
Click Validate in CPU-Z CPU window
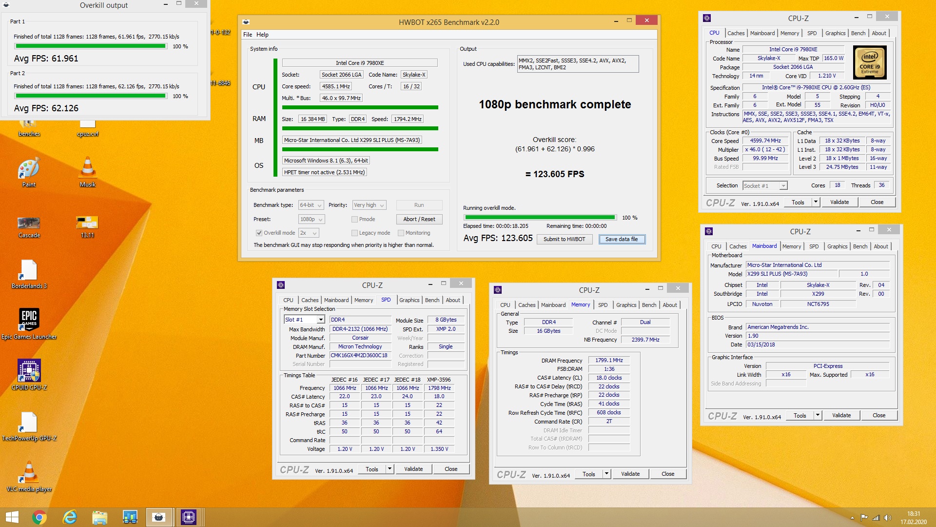(839, 202)
